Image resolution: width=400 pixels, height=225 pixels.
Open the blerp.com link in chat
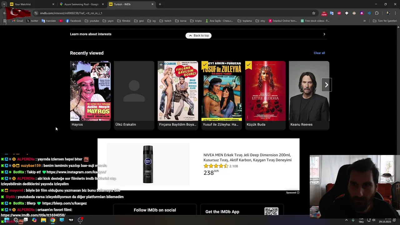64,203
